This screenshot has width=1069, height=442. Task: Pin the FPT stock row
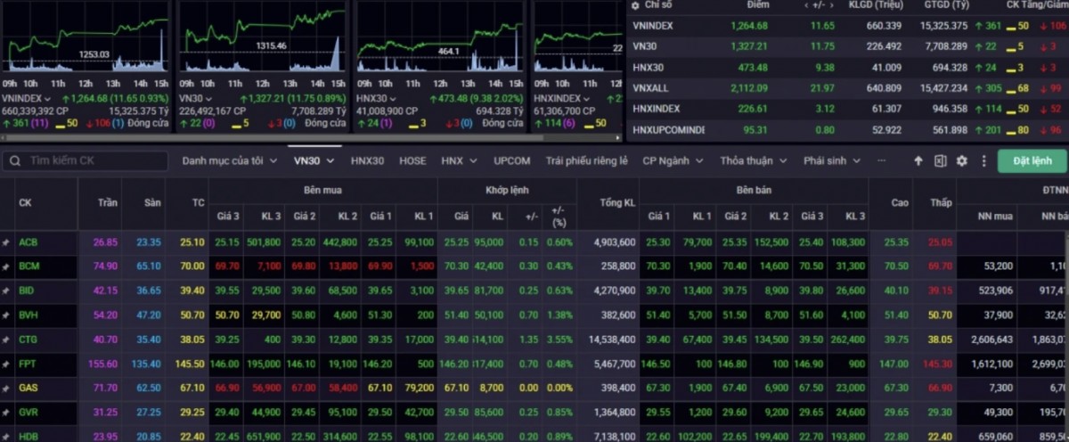(6, 364)
